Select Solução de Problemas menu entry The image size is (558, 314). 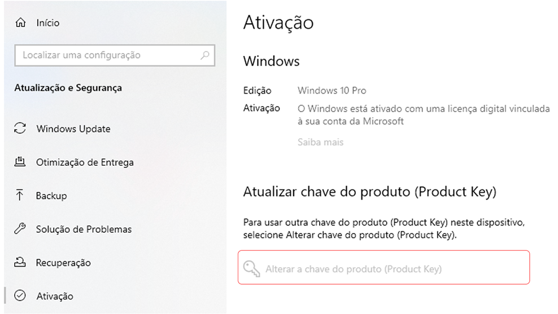[x=84, y=229]
